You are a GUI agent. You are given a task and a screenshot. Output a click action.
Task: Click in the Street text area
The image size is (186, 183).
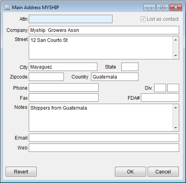[101, 47]
